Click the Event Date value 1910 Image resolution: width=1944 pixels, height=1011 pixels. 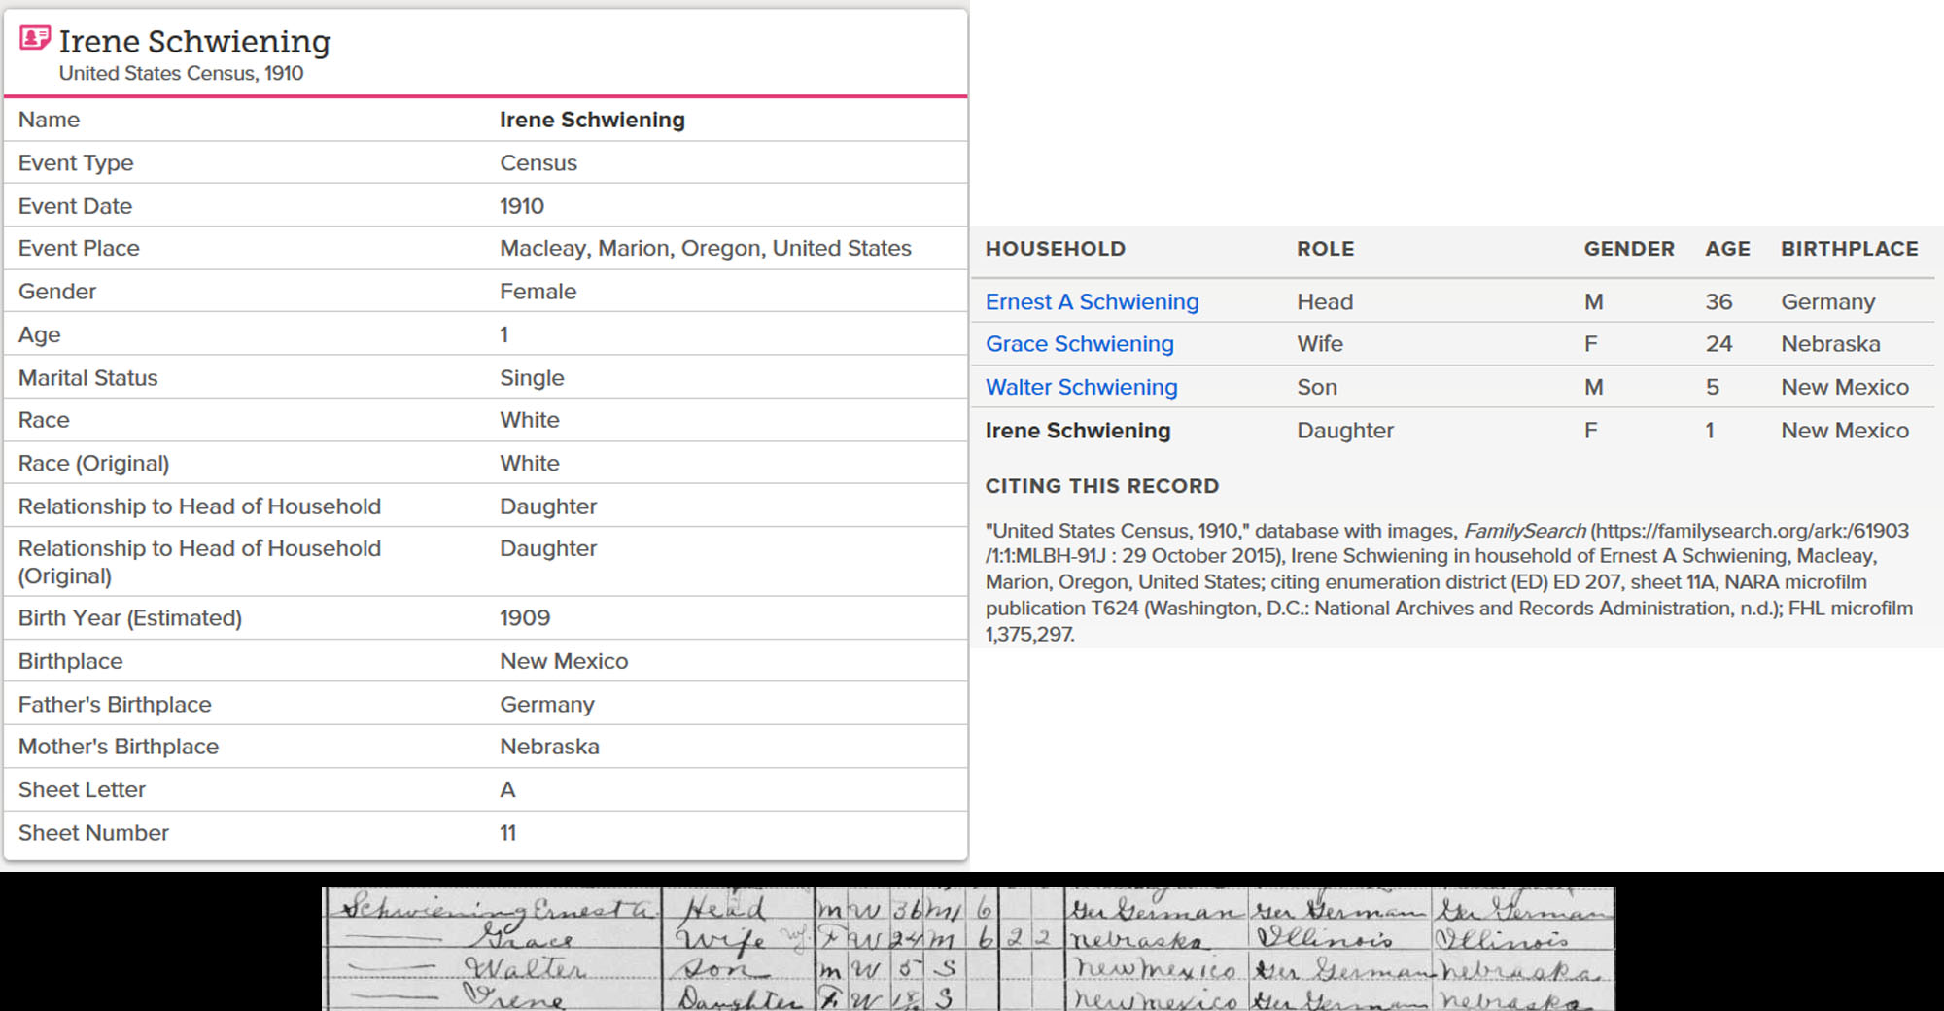[x=522, y=206]
